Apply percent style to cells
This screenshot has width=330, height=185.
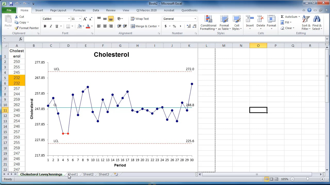coord(174,26)
